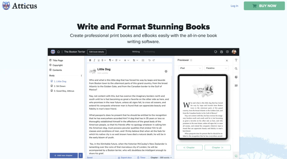Open more options beside Add new chapter
Screen dimensions: 287x159
(x=80, y=156)
